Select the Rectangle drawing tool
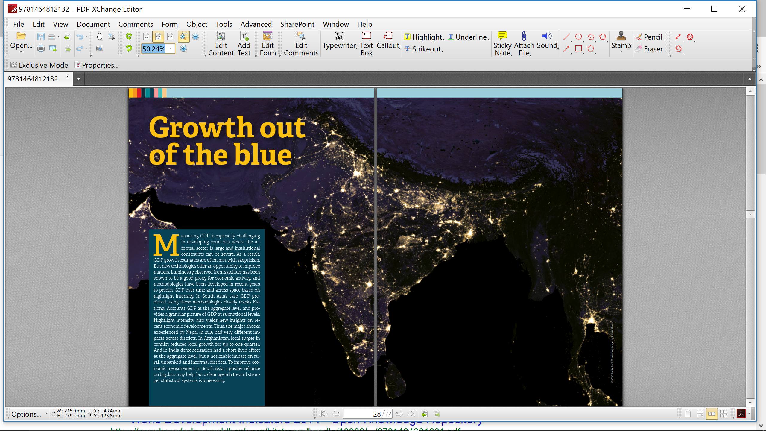This screenshot has height=431, width=766. [578, 48]
